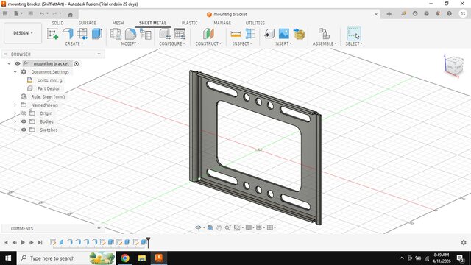Open the INSPECT dropdown menu

[x=242, y=43]
